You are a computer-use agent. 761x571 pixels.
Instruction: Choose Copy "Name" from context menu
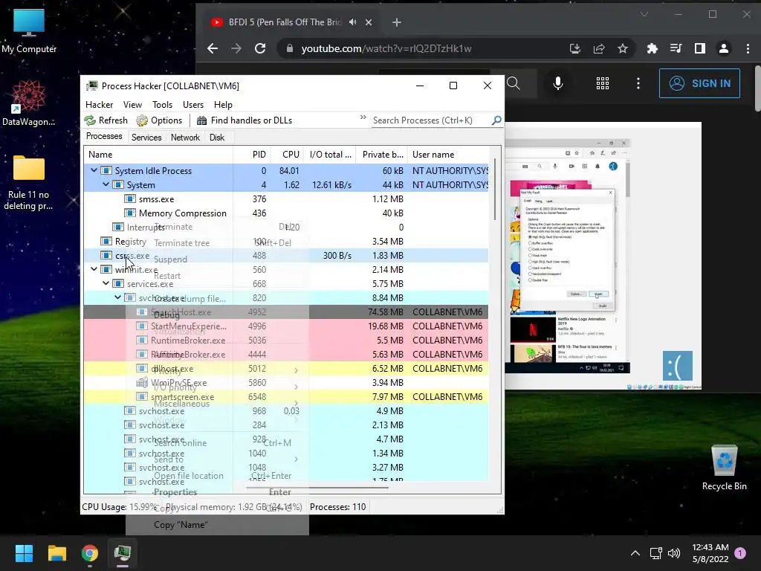tap(217, 524)
